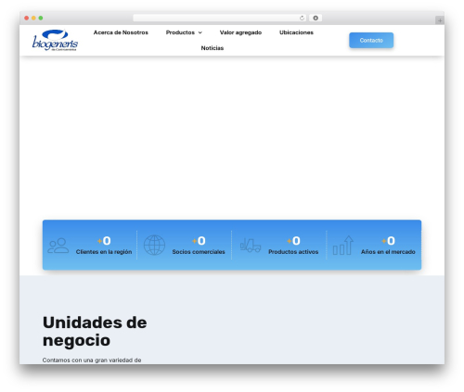Click the blue Contacto button
This screenshot has height=392, width=464.
click(371, 40)
